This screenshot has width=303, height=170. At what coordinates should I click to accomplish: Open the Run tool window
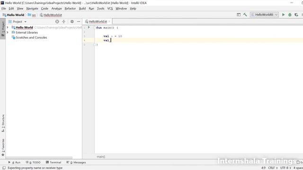point(14,162)
